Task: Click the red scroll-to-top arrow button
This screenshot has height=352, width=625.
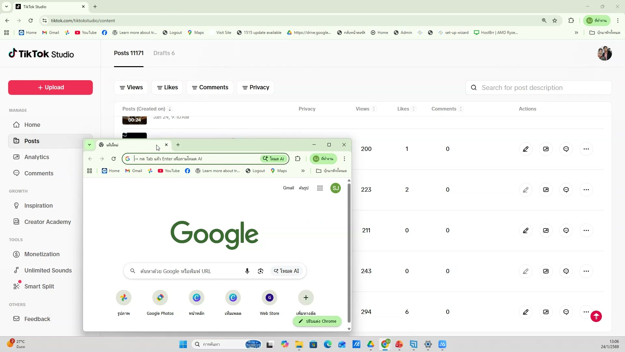Action: (x=596, y=316)
